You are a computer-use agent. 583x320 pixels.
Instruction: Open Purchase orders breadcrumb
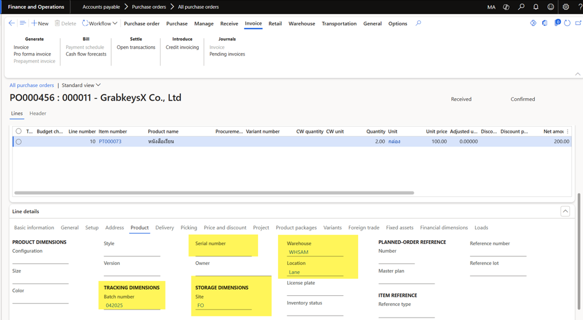pos(149,7)
